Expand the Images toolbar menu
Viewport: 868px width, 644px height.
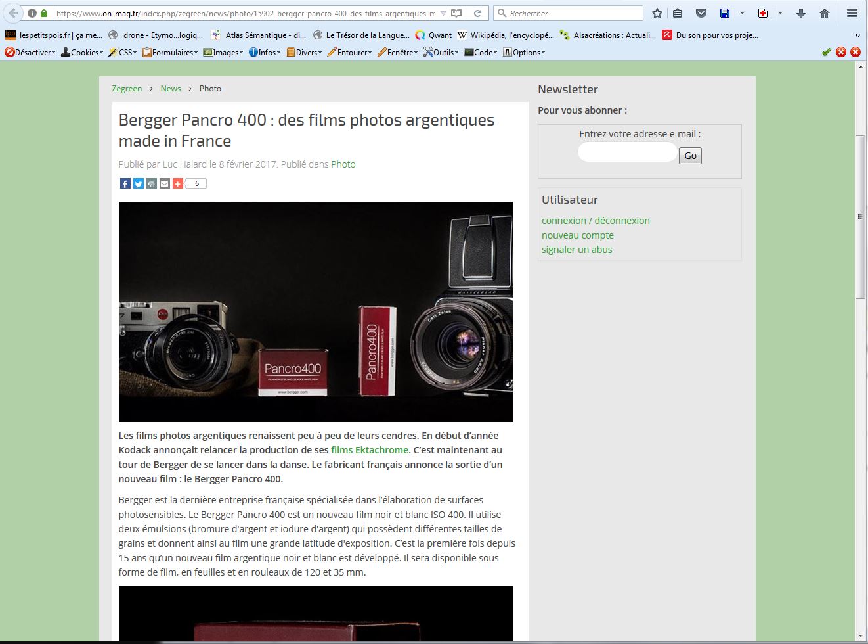(223, 53)
